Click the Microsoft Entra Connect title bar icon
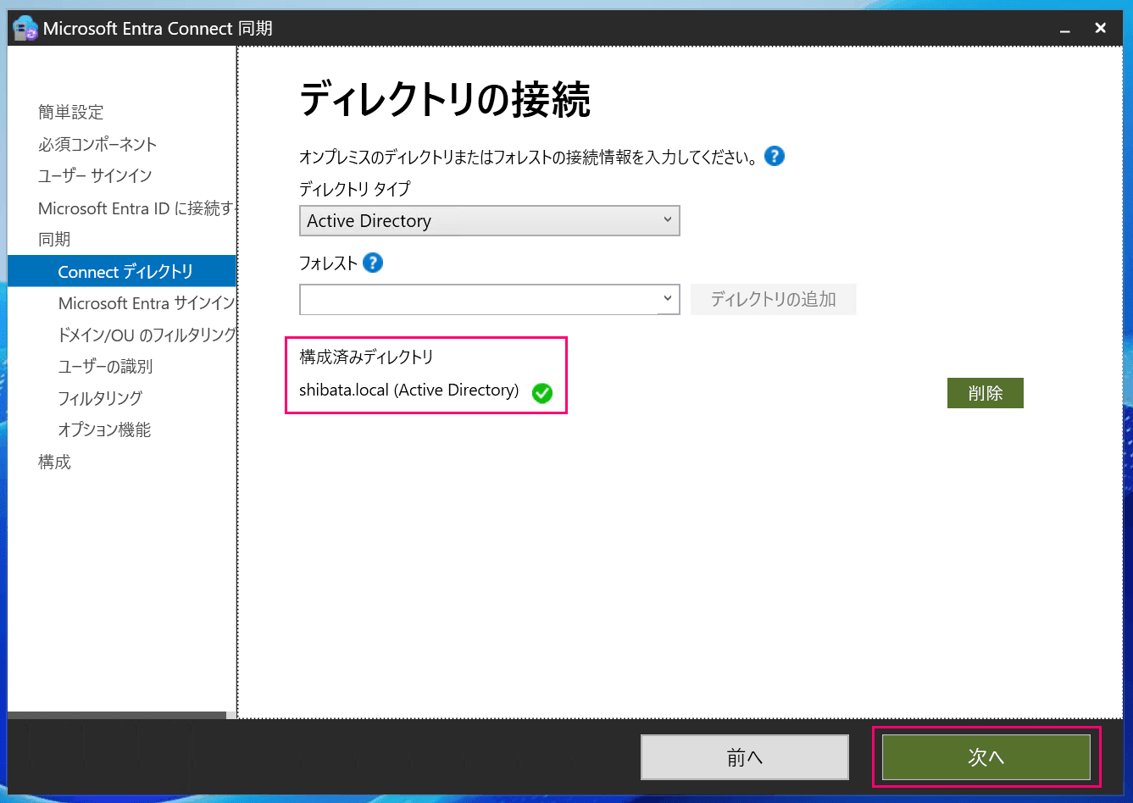This screenshot has height=803, width=1133. (25, 29)
